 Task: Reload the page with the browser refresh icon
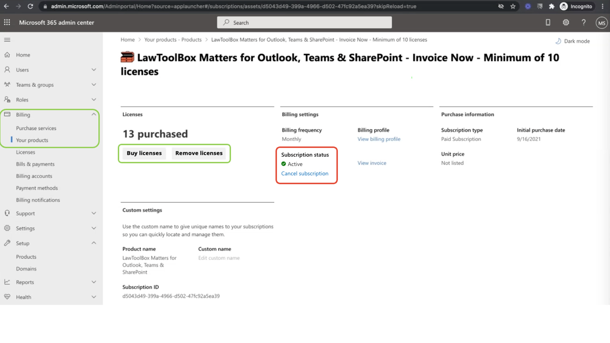[30, 6]
